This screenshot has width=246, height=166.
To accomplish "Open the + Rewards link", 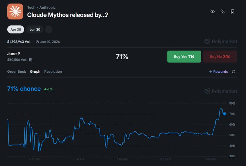I will pyautogui.click(x=219, y=72).
